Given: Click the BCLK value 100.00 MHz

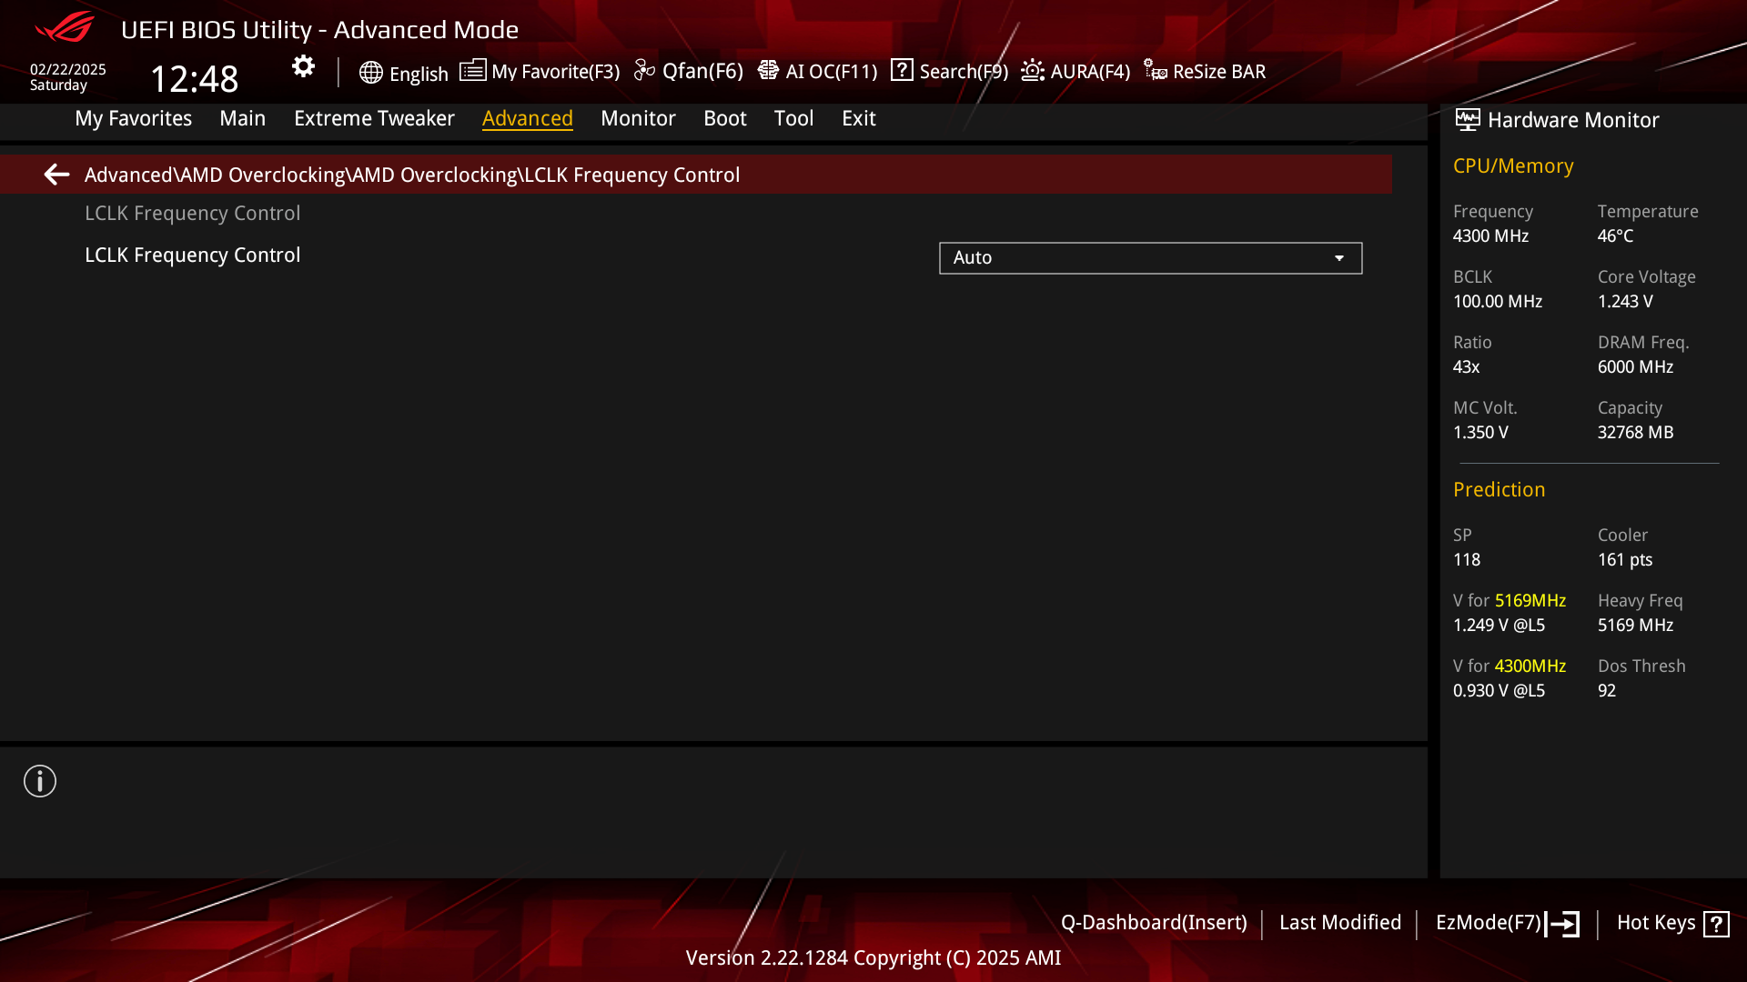Looking at the screenshot, I should tap(1498, 302).
